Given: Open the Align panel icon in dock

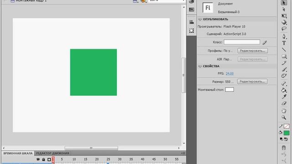Looking at the screenshot, I should pyautogui.click(x=192, y=22).
